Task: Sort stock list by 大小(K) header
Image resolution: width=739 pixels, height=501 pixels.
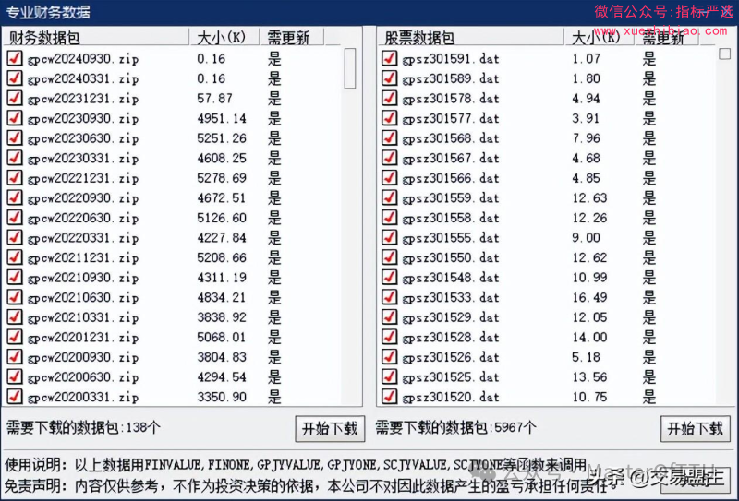Action: (x=599, y=37)
